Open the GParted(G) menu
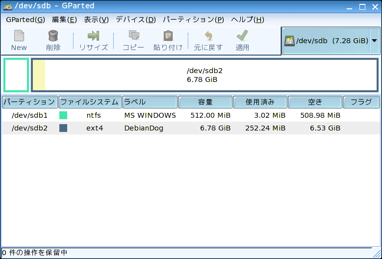 click(25, 20)
